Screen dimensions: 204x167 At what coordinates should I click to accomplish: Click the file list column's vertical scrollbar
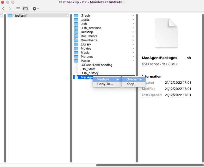(x=137, y=88)
